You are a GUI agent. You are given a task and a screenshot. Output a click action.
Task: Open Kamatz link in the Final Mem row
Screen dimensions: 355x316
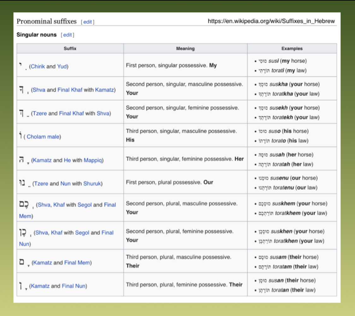[x=42, y=263]
